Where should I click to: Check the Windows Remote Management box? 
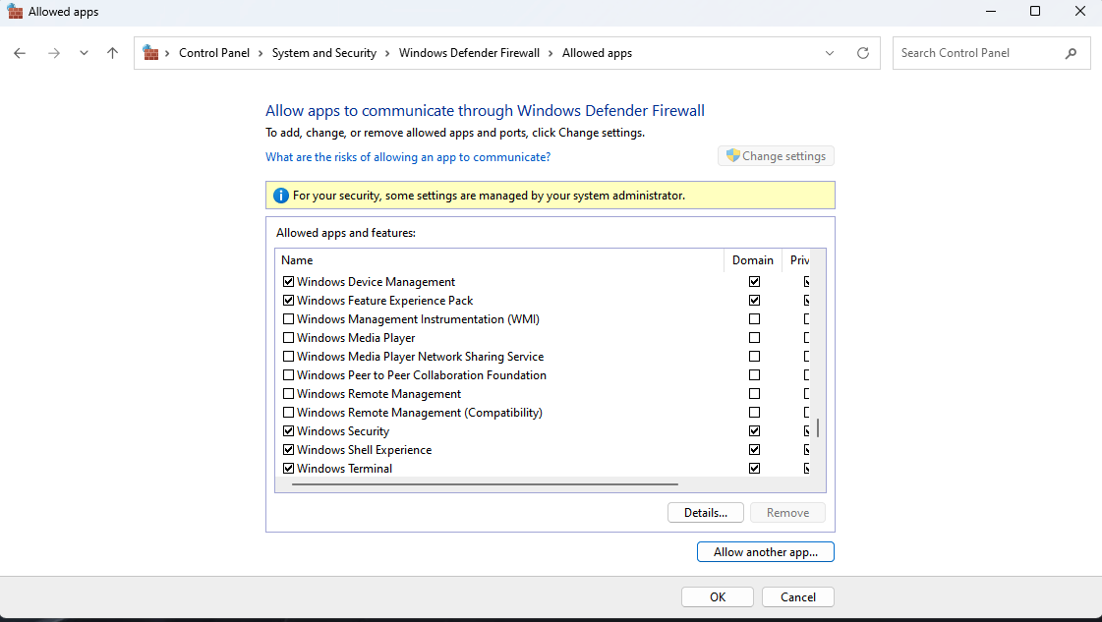click(288, 393)
